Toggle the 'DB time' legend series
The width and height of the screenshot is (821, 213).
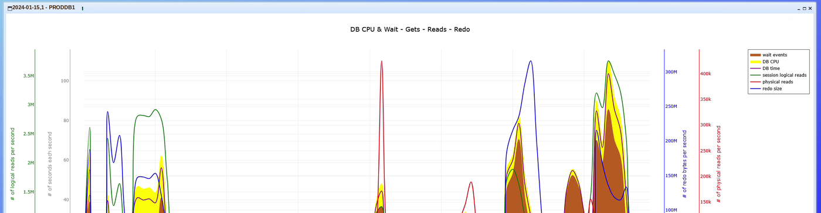pos(765,69)
